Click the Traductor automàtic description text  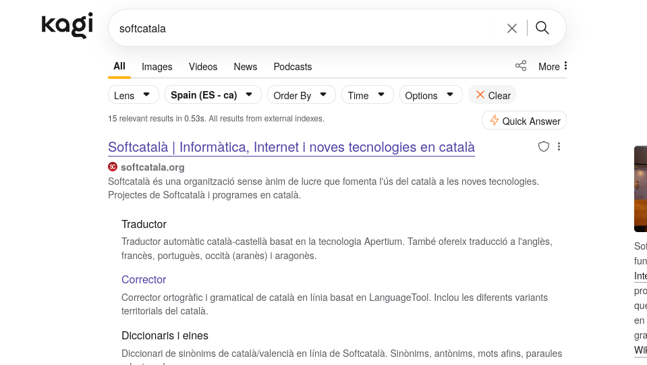[x=337, y=248]
